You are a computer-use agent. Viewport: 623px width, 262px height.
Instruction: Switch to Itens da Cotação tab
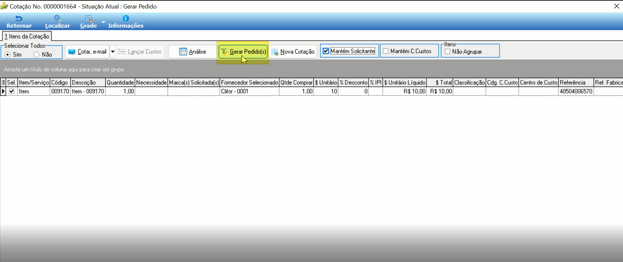[x=27, y=36]
